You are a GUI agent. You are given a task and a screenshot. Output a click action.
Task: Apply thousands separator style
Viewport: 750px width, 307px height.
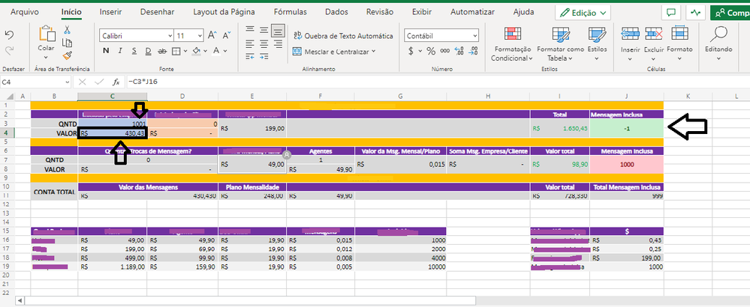pos(445,50)
